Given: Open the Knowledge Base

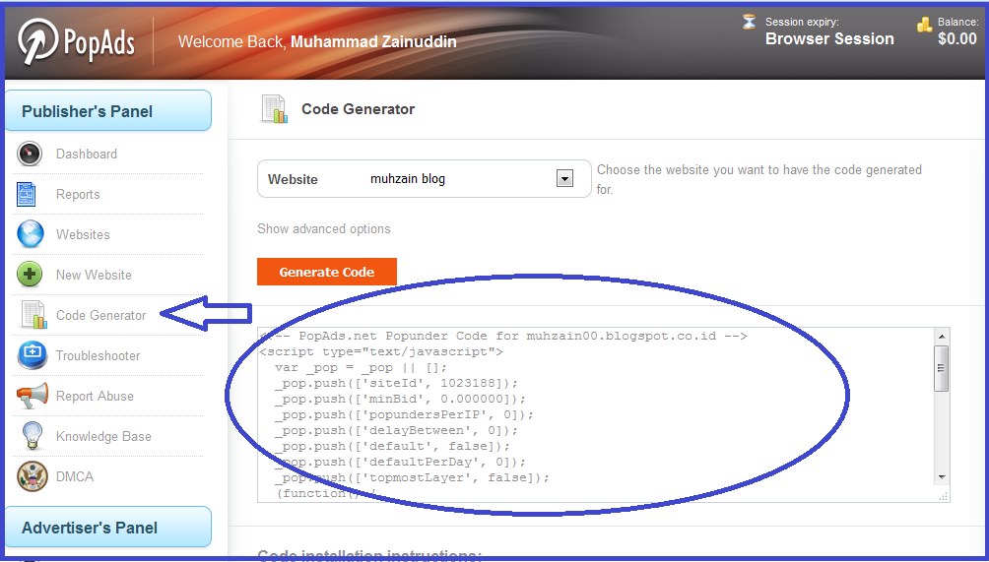Looking at the screenshot, I should click(x=104, y=436).
